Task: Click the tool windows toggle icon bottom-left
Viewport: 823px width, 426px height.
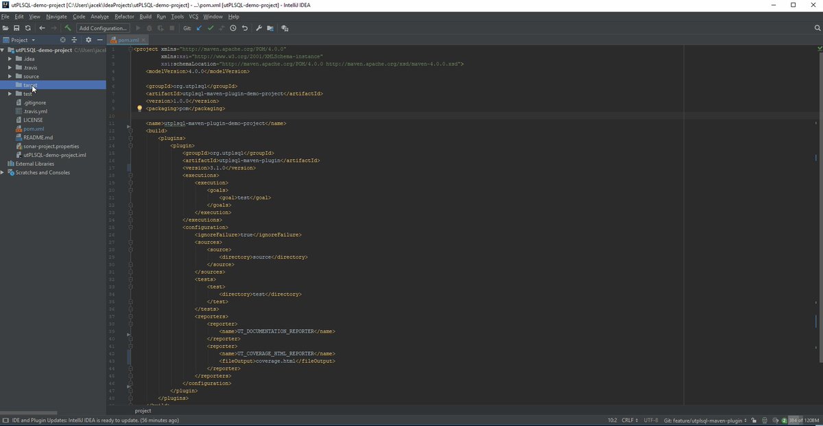Action: [x=5, y=420]
